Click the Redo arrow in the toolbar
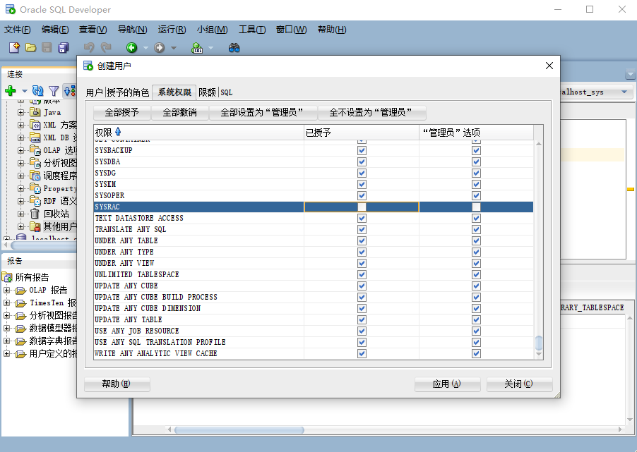Screen dimensions: 637x452 click(106, 47)
